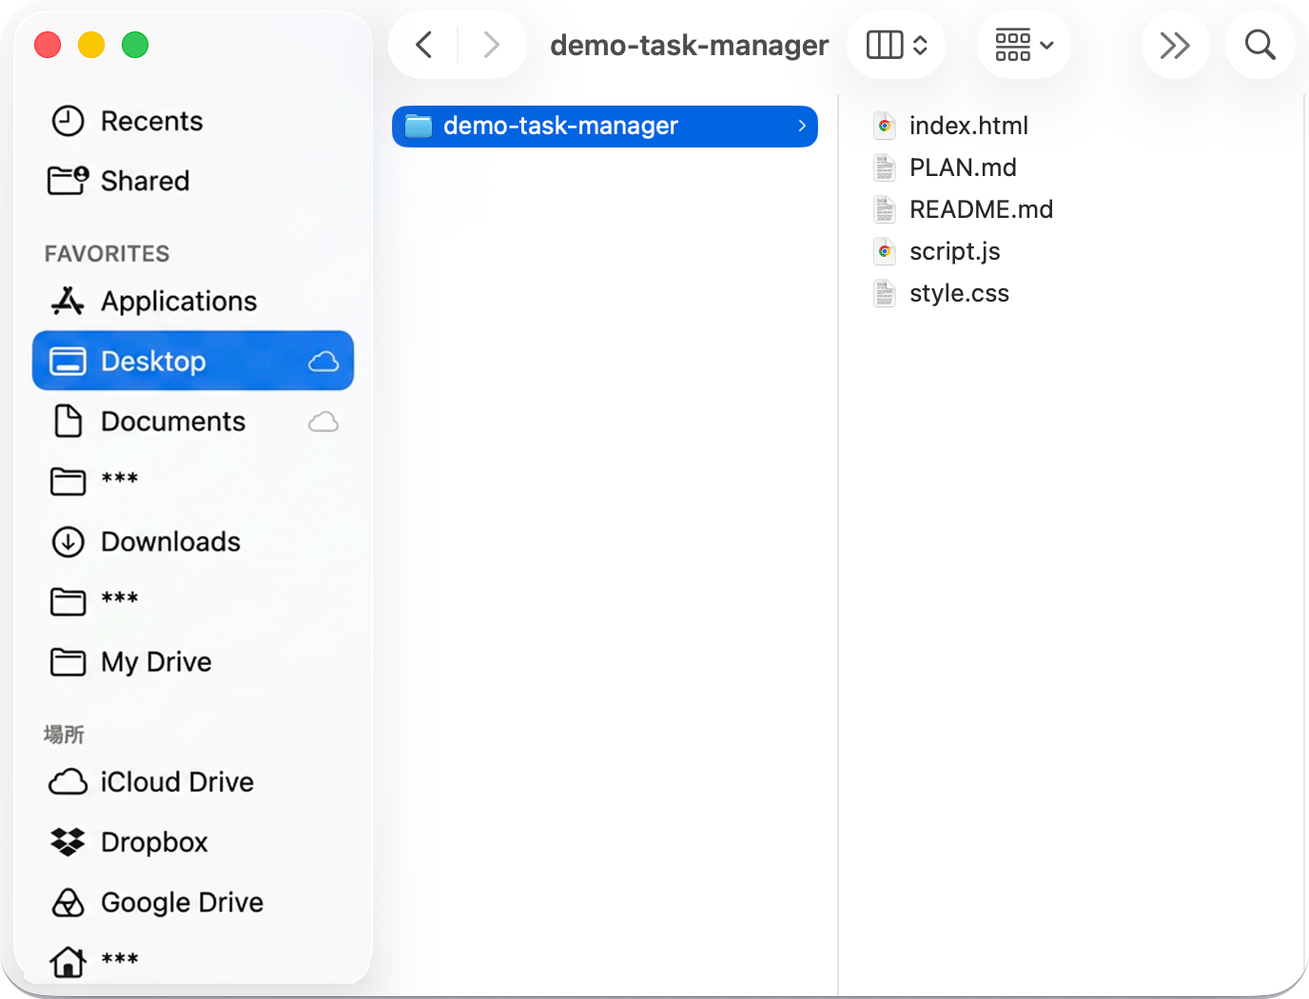Click the document icon beside PLAN.md
The image size is (1309, 999).
pos(885,167)
